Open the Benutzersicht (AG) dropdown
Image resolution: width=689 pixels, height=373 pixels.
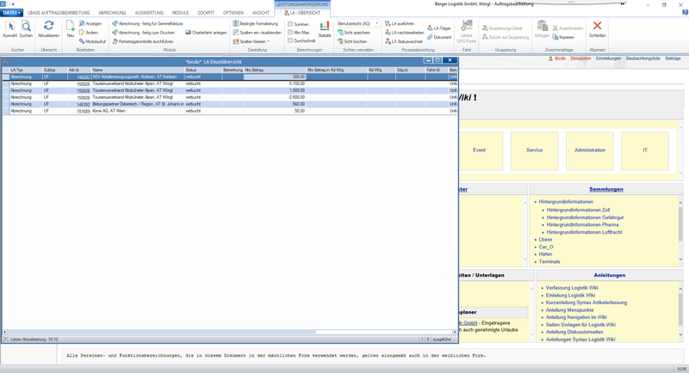click(358, 24)
